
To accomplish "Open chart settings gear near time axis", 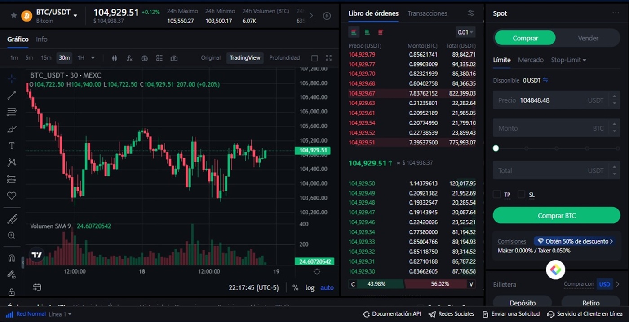I will [317, 271].
